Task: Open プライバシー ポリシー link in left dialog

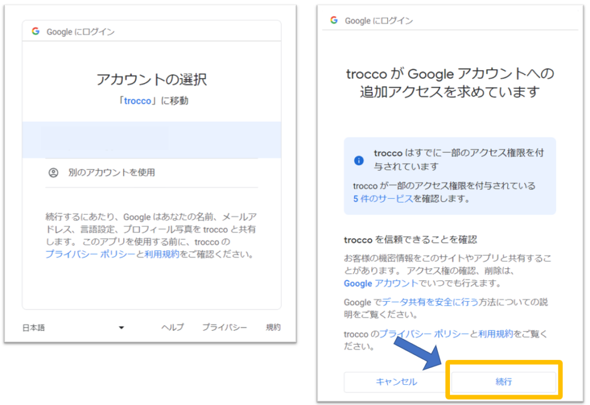Action: click(x=90, y=254)
